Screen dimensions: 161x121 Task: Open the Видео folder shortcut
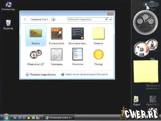click(137, 100)
